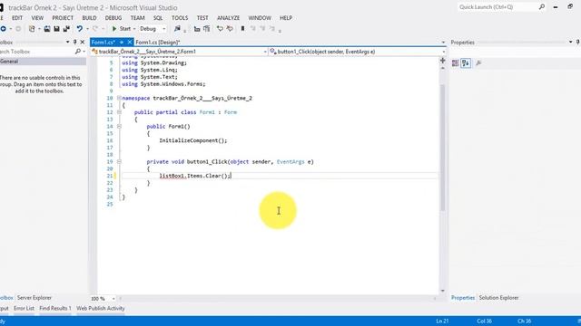Collapse the namespace block at line 10
This screenshot has height=326, width=581.
(x=119, y=98)
